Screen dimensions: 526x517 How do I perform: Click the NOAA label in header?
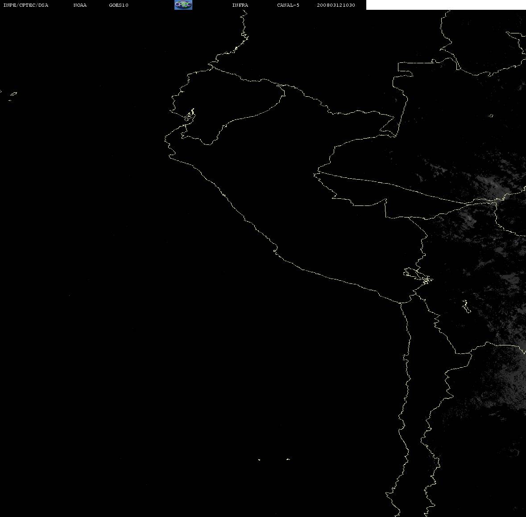[x=80, y=5]
